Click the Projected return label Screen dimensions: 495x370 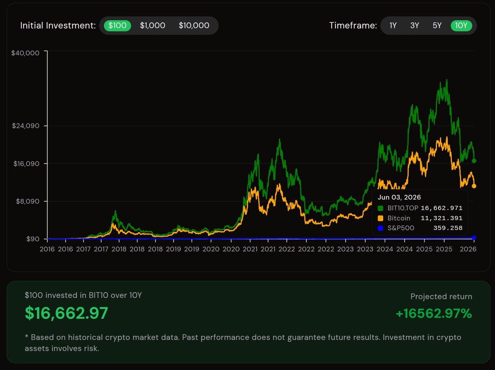click(441, 296)
